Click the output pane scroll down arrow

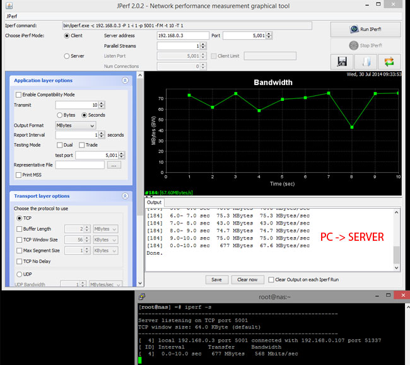[396, 268]
